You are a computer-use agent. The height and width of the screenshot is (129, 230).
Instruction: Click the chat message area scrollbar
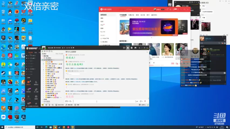click(148, 98)
